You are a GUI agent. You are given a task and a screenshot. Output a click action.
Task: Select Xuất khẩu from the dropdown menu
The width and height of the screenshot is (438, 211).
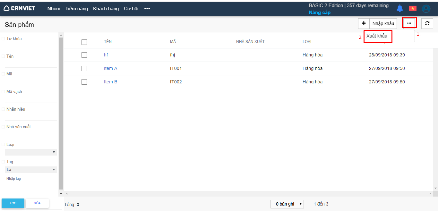coord(377,36)
